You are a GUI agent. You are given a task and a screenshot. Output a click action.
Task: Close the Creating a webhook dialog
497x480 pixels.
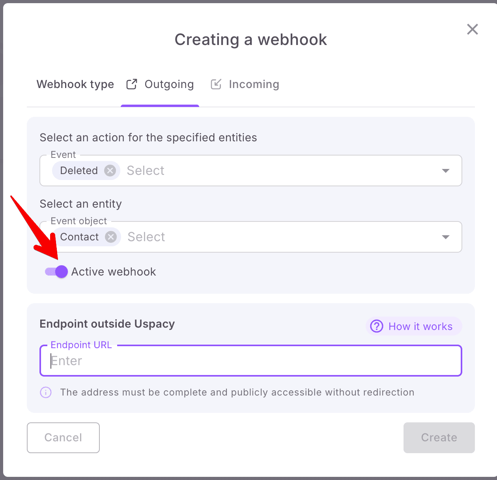tap(472, 29)
